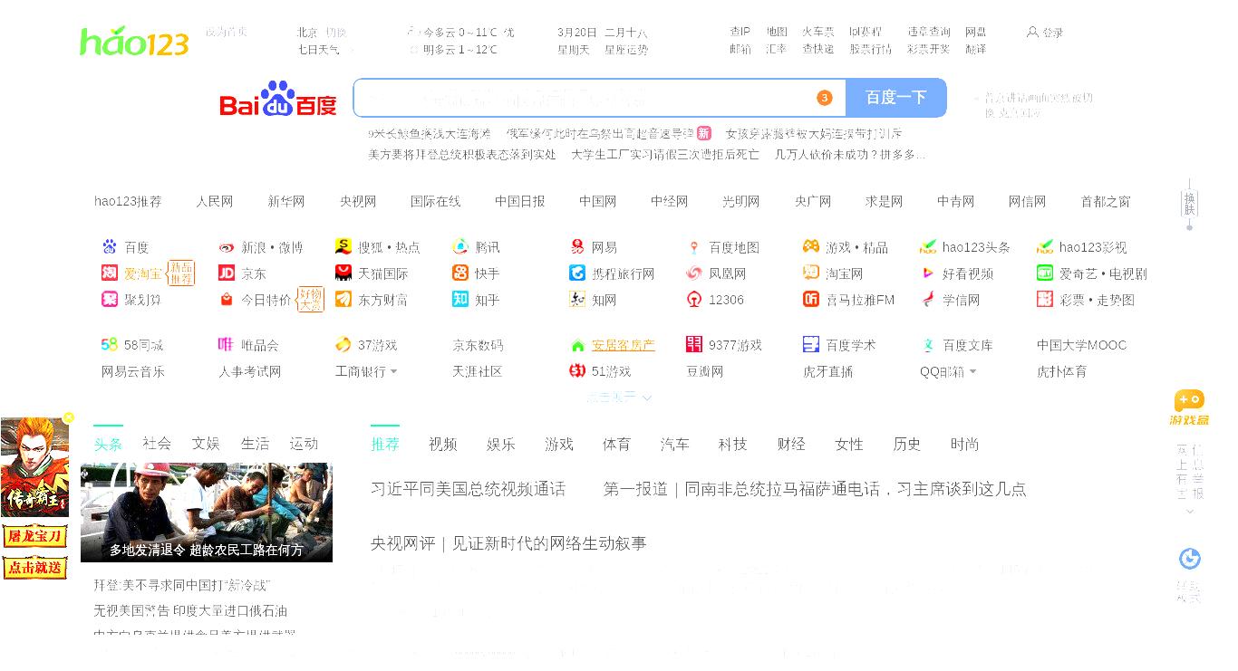Image resolution: width=1238 pixels, height=671 pixels.
Task: Click the Ctrip icon beside 携程旅行网
Action: pos(577,273)
